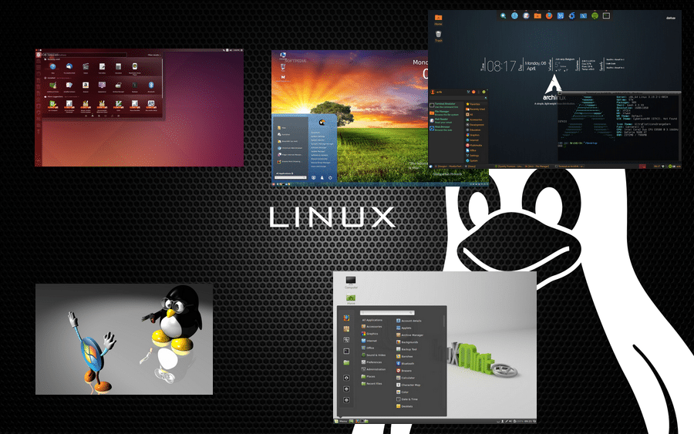Select Multimedia category in Arch whisker menu
This screenshot has height=434, width=694.
(475, 145)
